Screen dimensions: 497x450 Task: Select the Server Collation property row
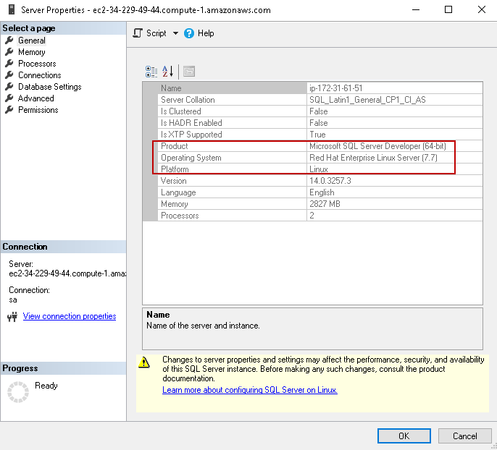(x=320, y=100)
